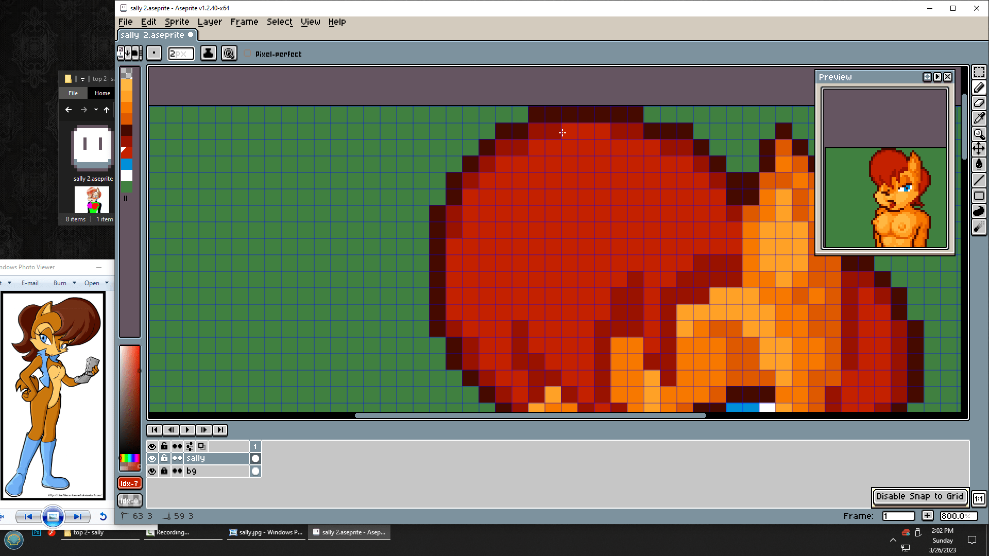
Task: Select the Line tool
Action: [979, 180]
